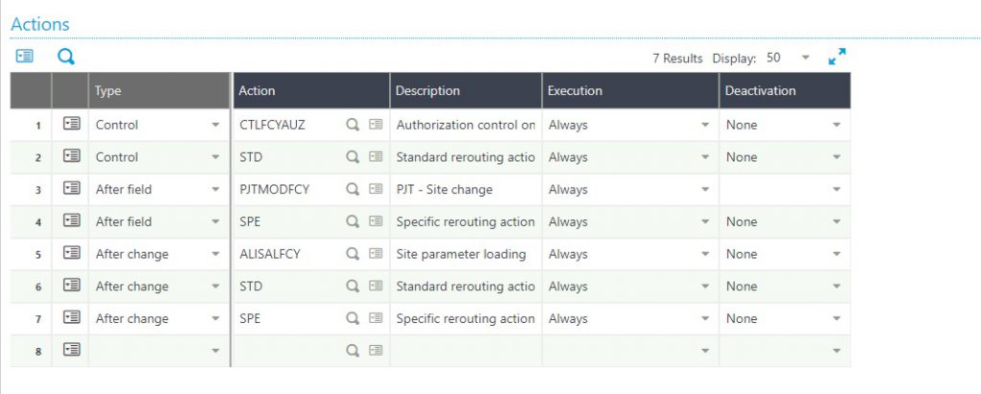Open the Display 50 results dropdown
Viewport: 981px width, 394px height.
787,58
